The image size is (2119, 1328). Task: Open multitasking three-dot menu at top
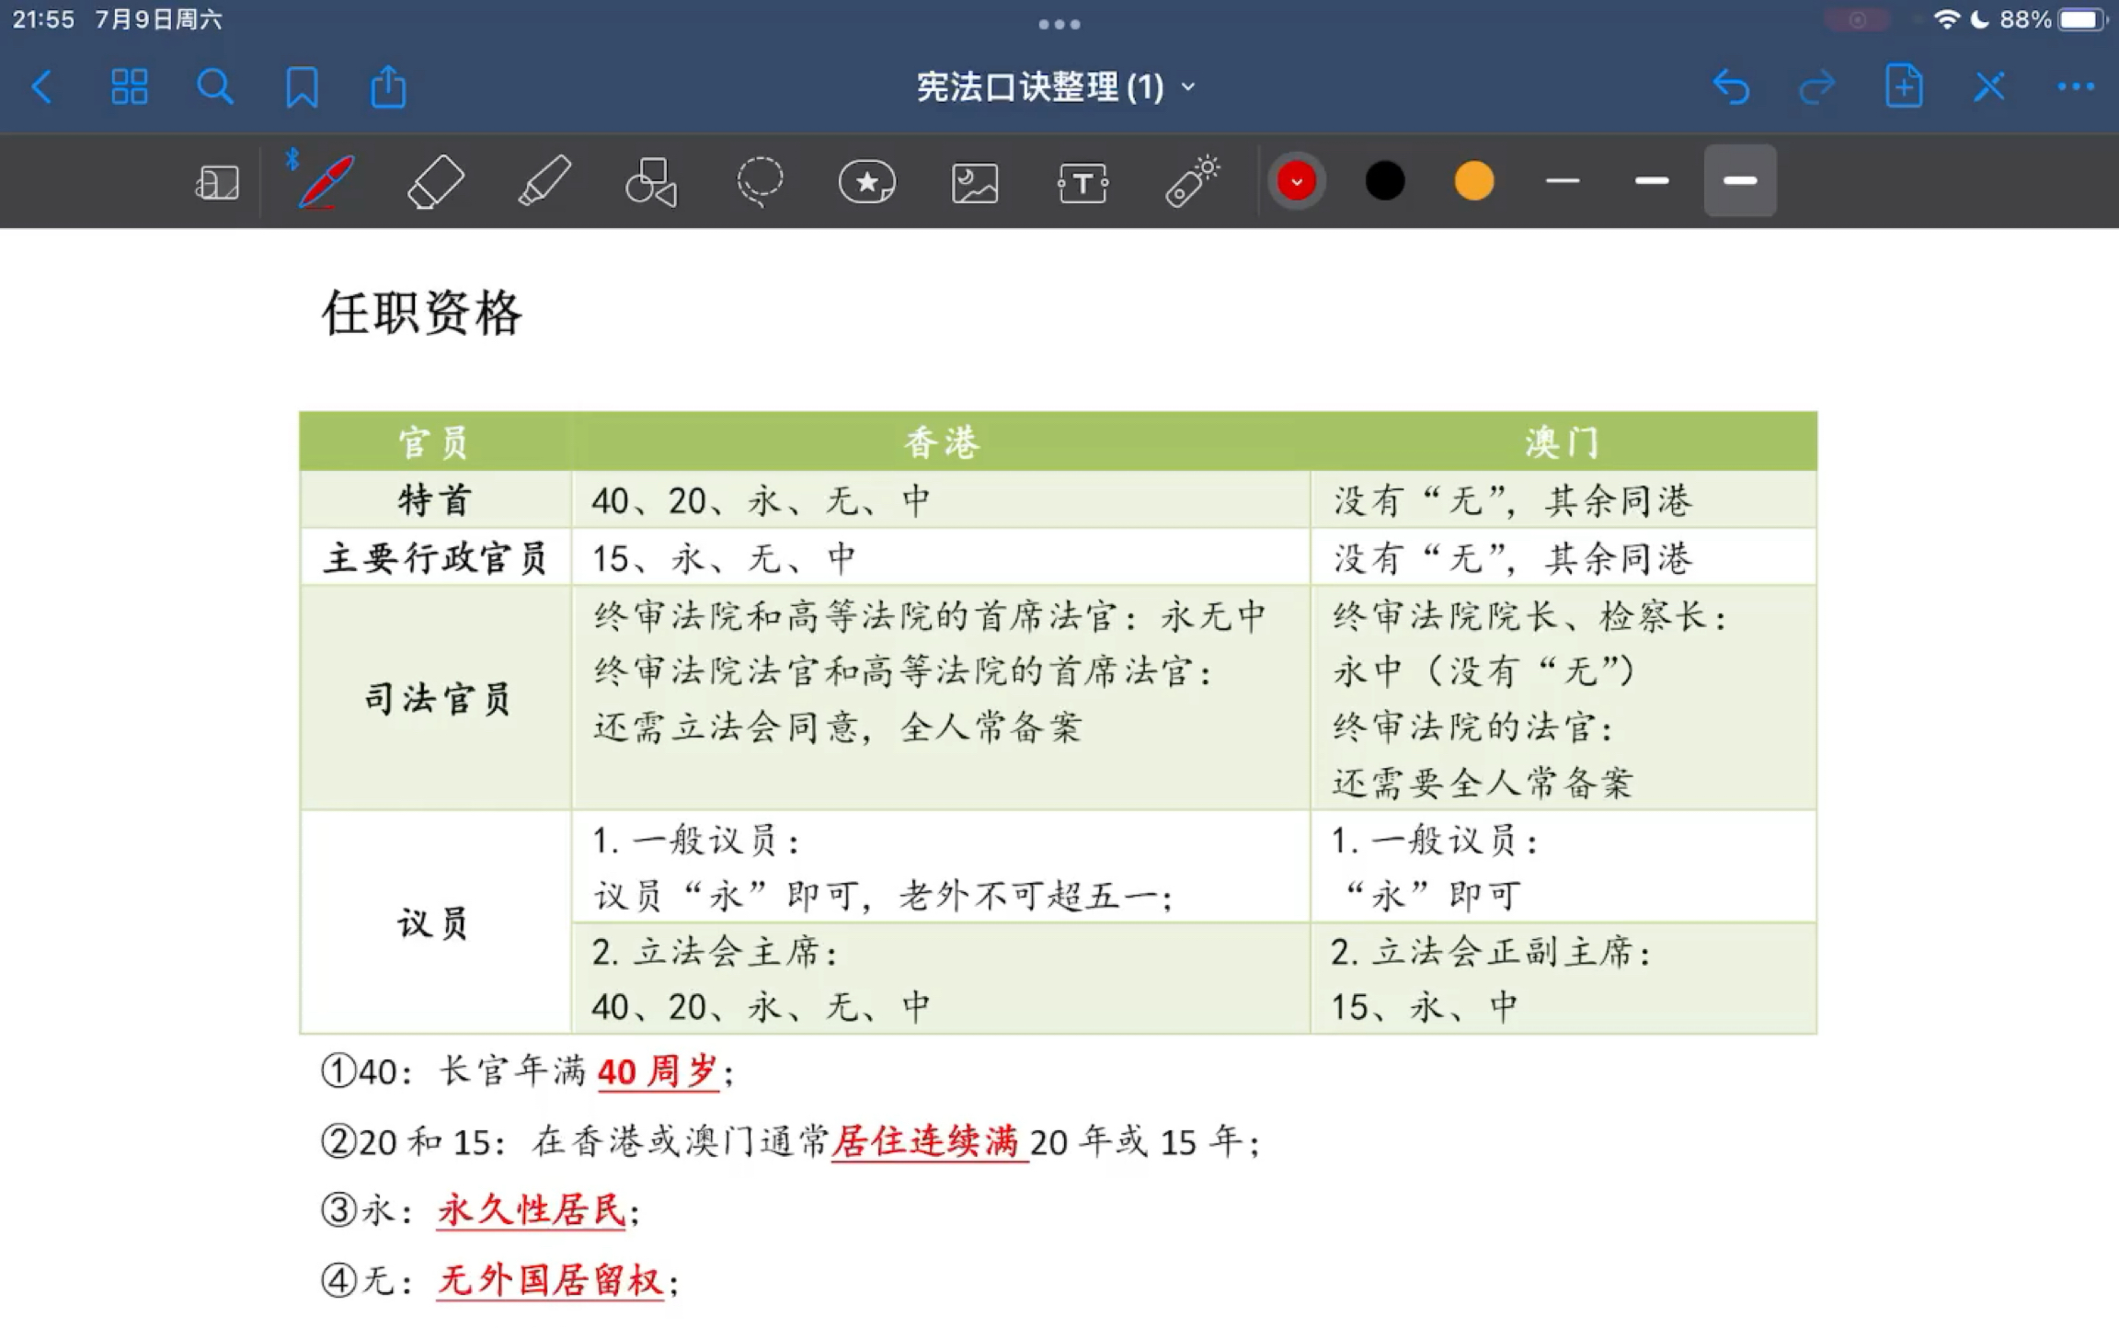[x=1059, y=25]
